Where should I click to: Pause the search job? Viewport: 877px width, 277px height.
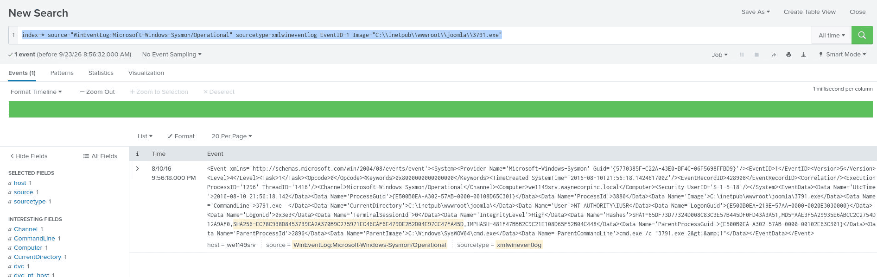click(x=742, y=55)
